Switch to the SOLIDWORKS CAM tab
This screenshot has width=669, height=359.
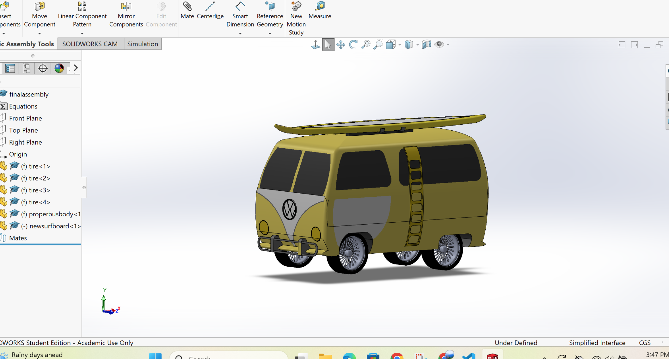[90, 44]
